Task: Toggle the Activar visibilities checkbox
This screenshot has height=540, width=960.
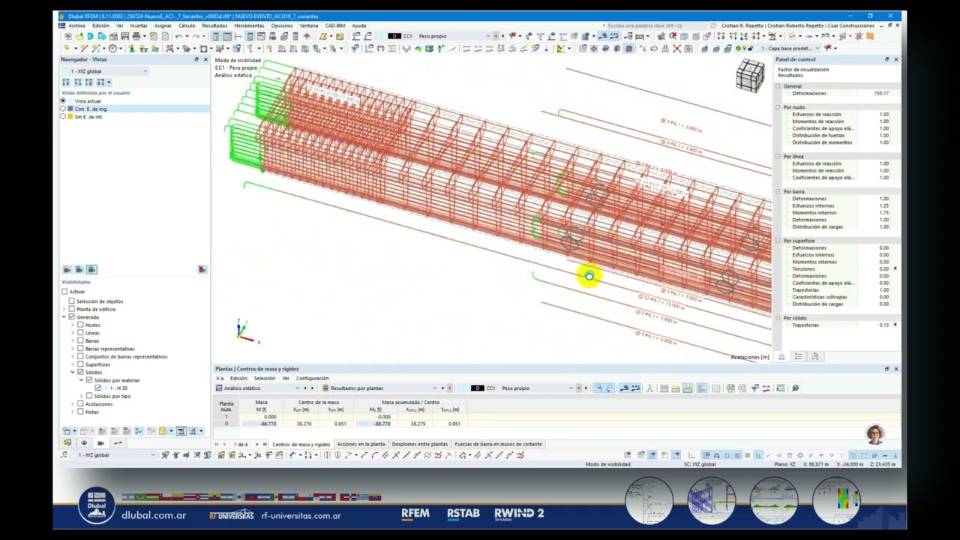Action: point(65,292)
